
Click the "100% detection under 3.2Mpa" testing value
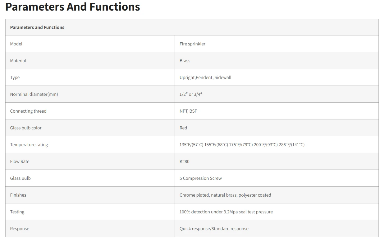point(226,212)
